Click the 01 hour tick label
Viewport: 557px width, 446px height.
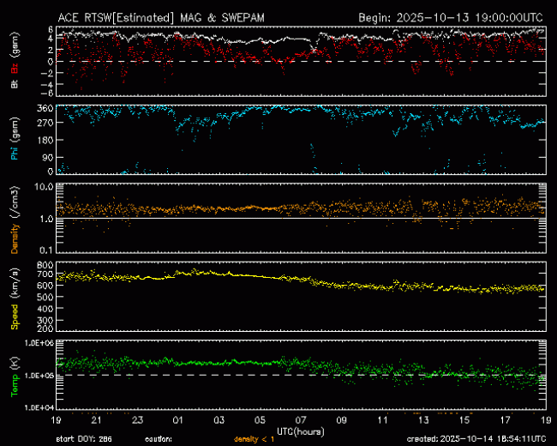tap(178, 420)
